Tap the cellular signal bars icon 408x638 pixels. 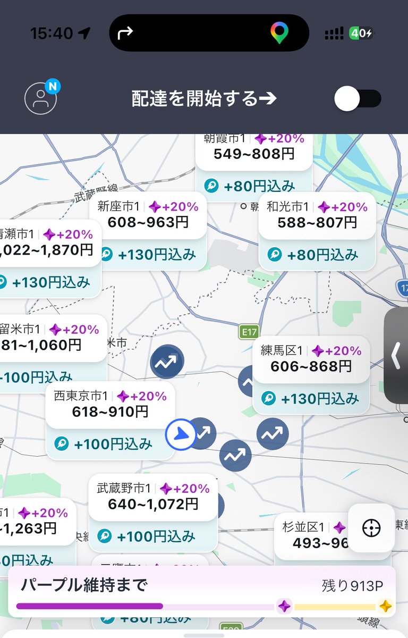[334, 33]
